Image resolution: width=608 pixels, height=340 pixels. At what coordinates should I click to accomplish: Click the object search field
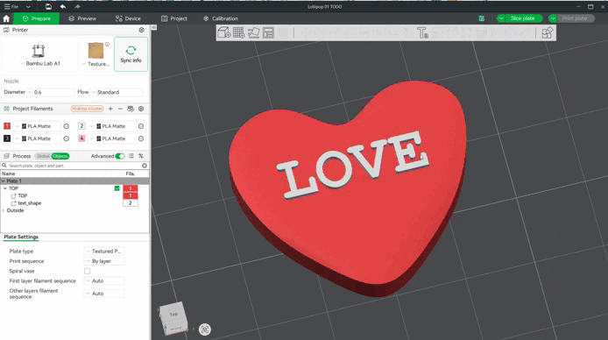(74, 166)
